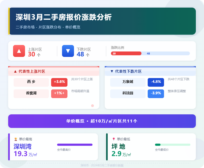Select the 香蜜湖 district chip
Image resolution: width=204 pixels, height=168 pixels.
coord(31,94)
